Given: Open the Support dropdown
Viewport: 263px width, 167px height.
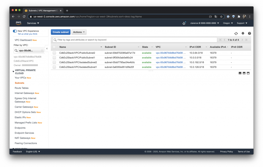Looking at the screenshot, I should pos(242,23).
